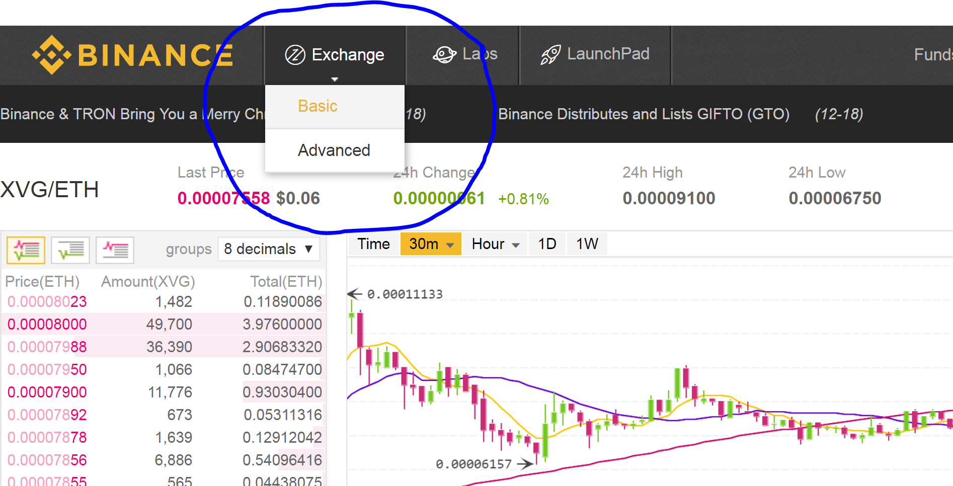Select Basic from the Exchange menu

click(317, 106)
